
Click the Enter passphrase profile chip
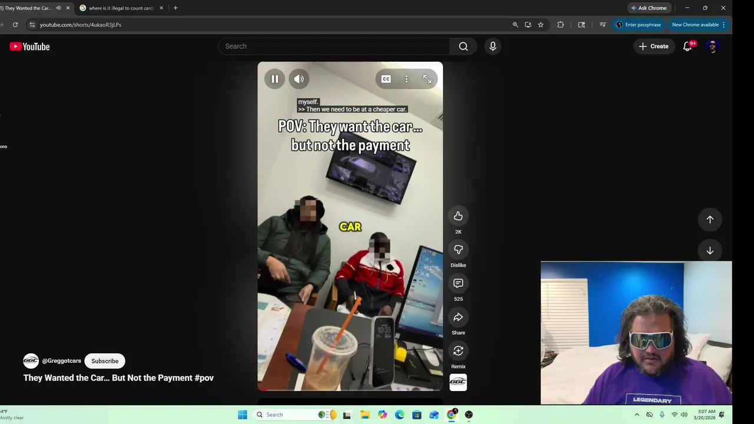click(x=639, y=25)
